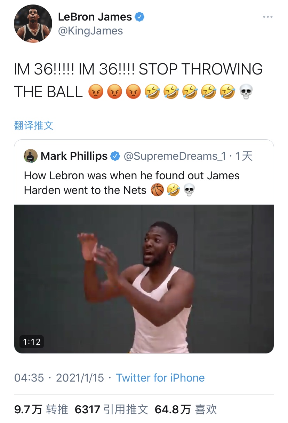The height and width of the screenshot is (423, 288).
Task: Tap the 04:35 · 2021/1/15 timestamp
Action: tap(59, 378)
